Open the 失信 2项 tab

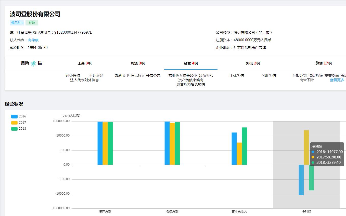point(253,63)
